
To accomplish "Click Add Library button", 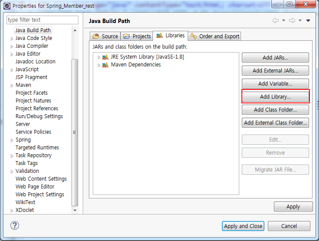I will pyautogui.click(x=275, y=97).
